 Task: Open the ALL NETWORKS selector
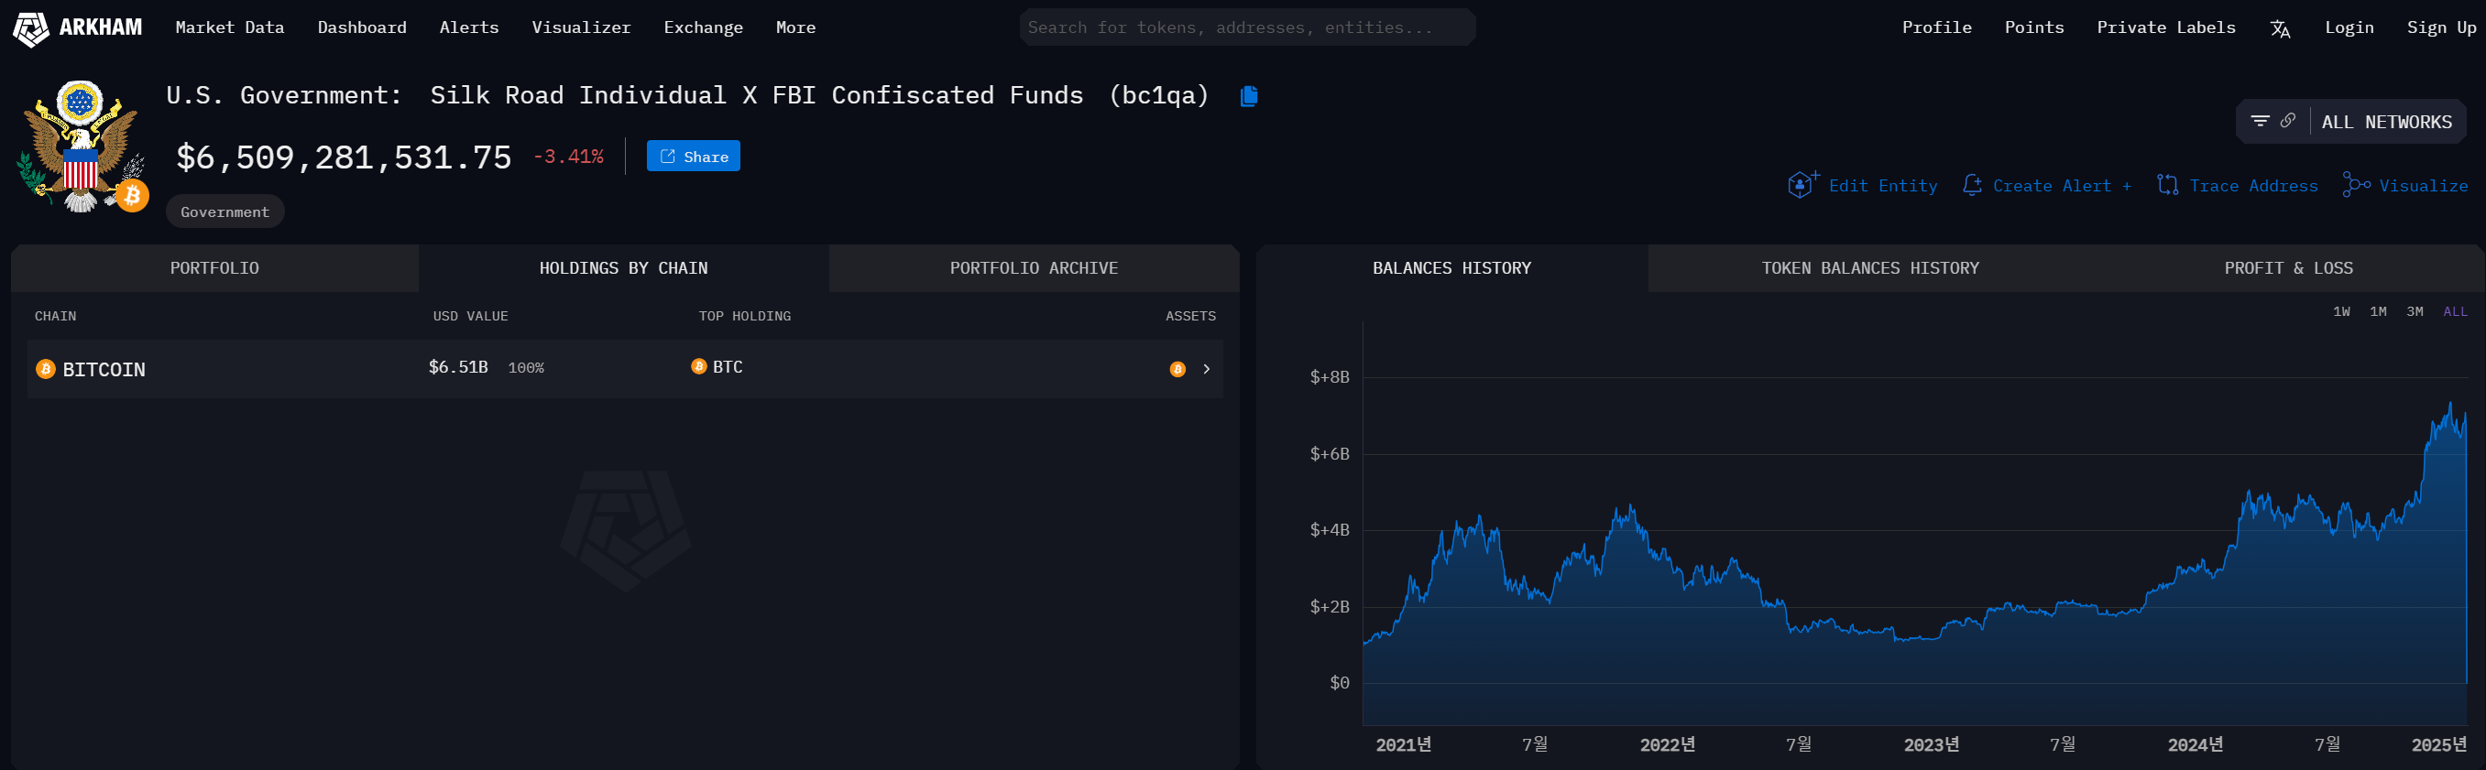2385,123
